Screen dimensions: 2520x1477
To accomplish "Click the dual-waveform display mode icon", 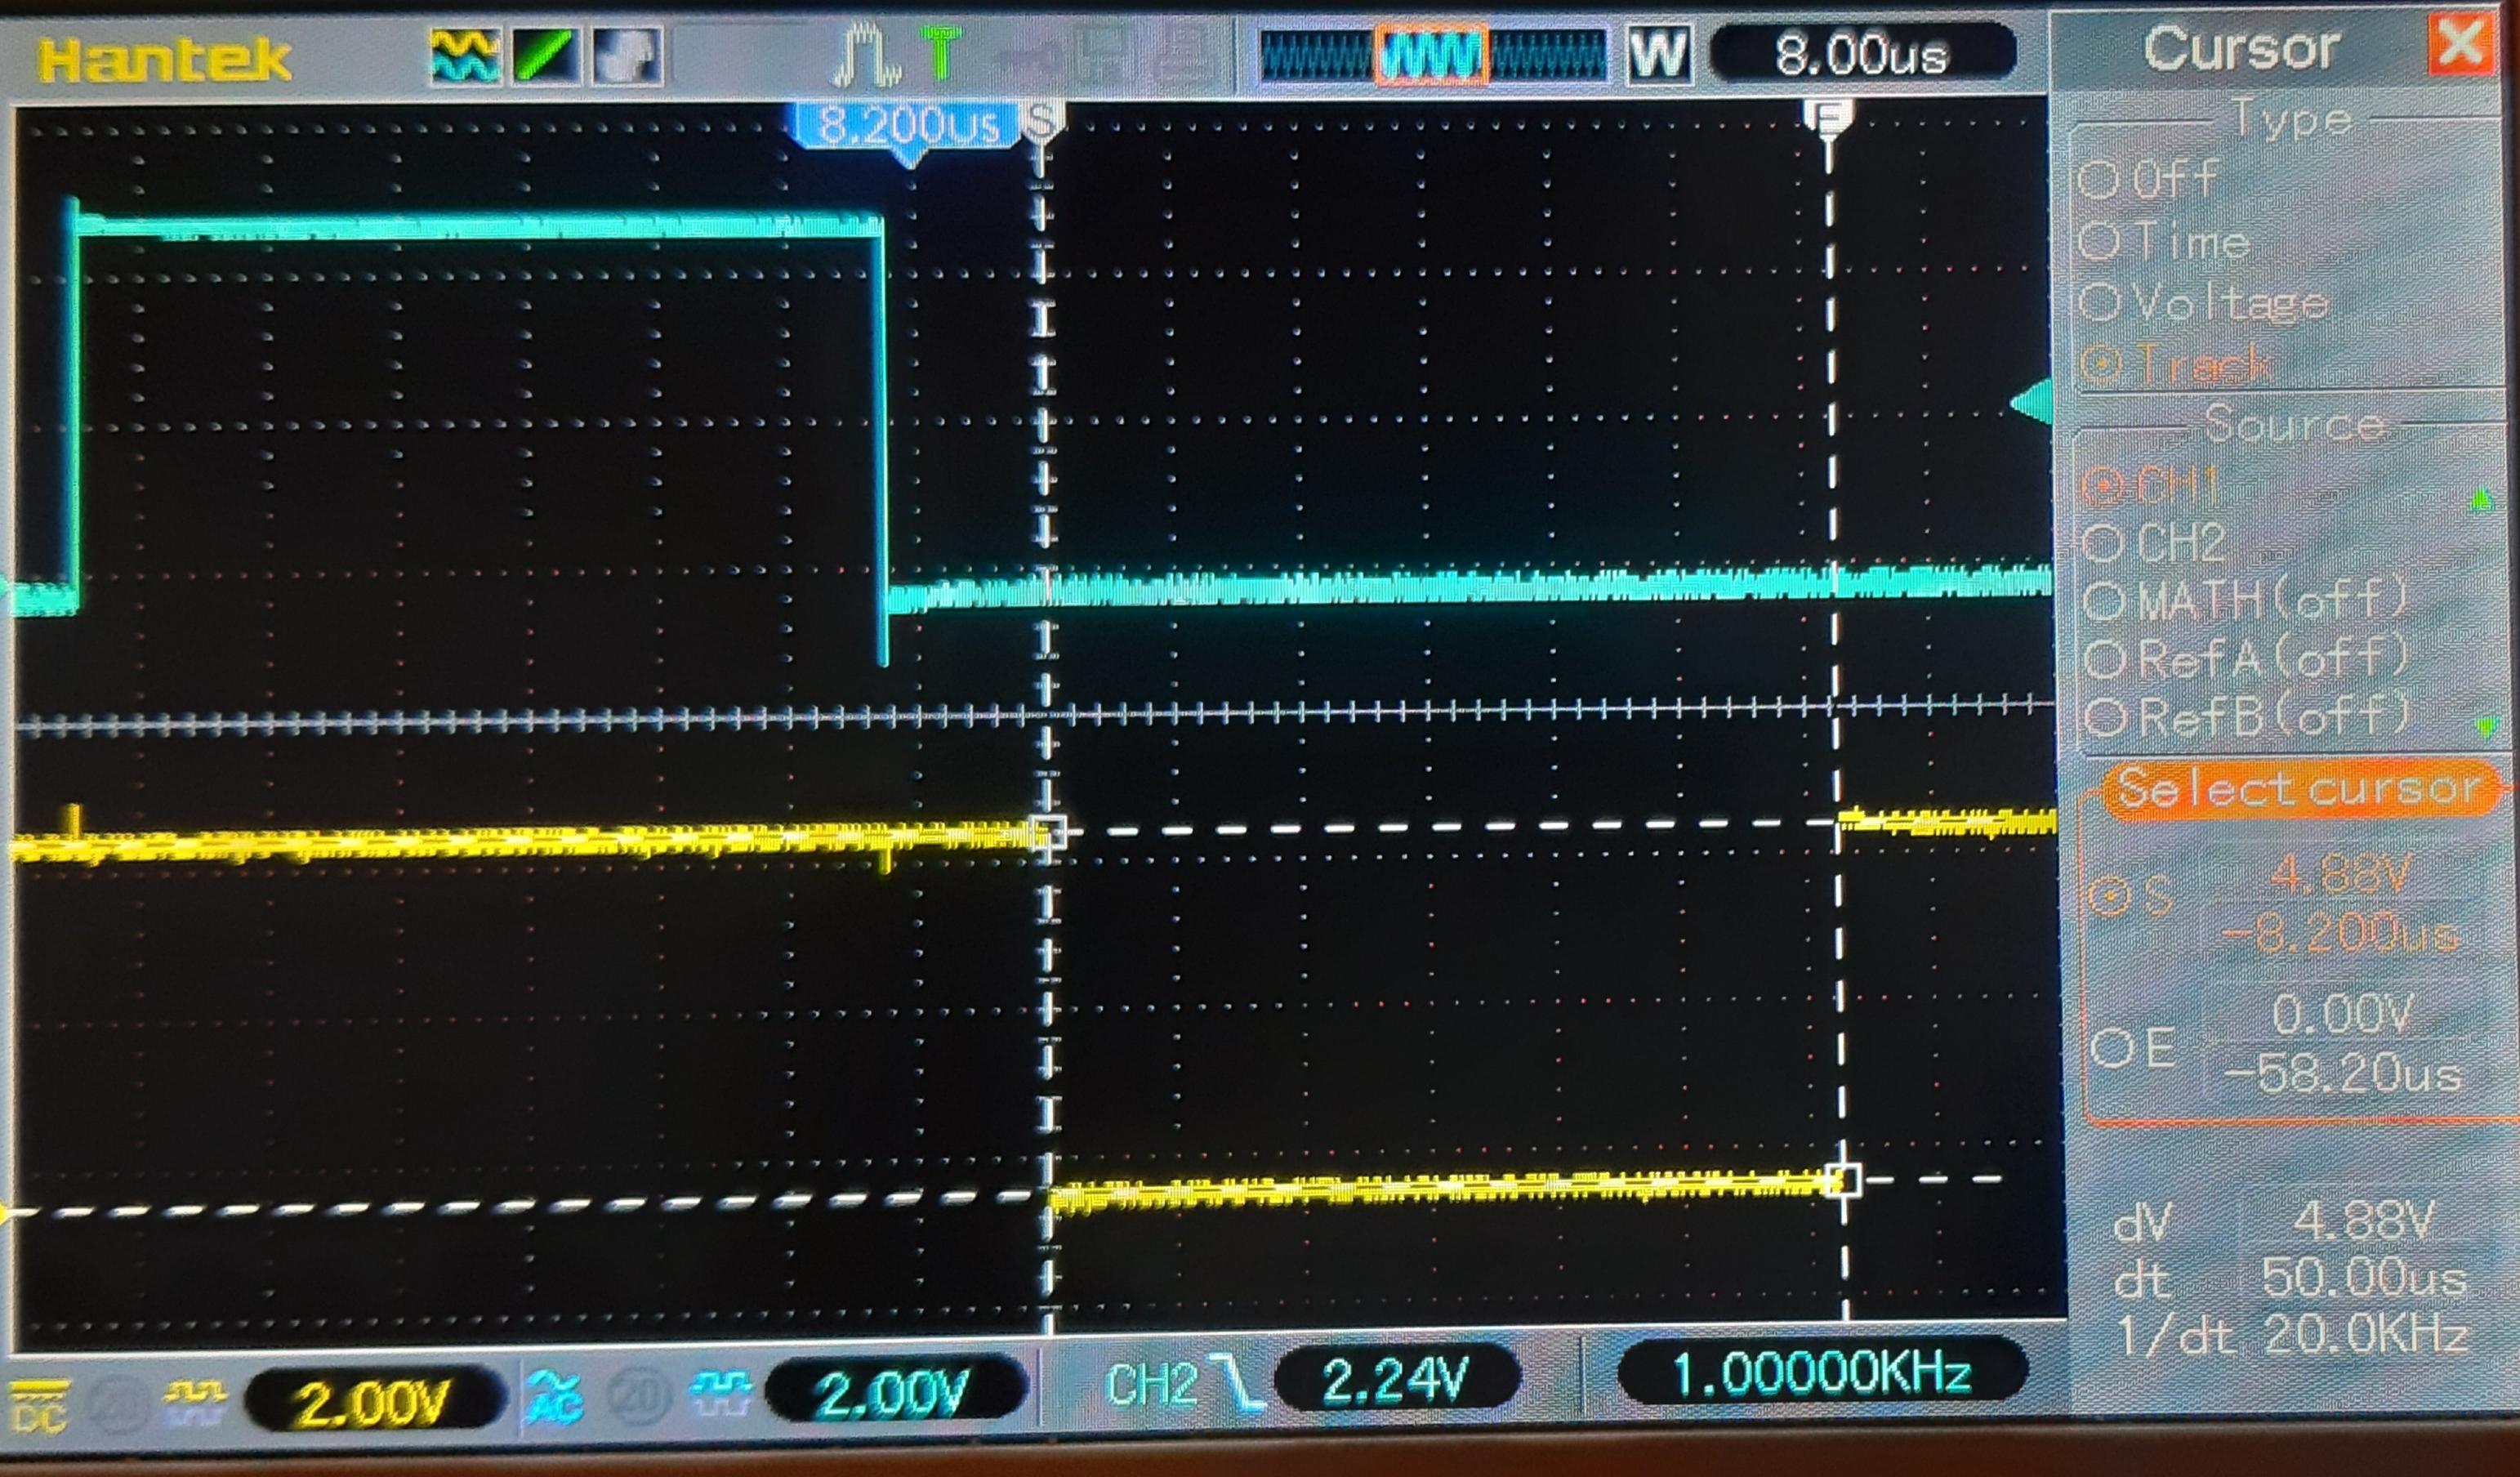I will [x=465, y=56].
